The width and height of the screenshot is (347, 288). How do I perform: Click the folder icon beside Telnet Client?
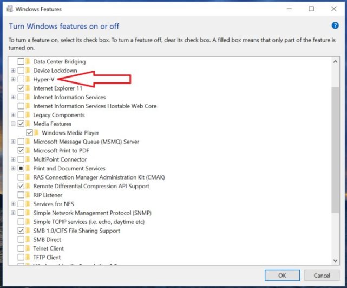pos(28,248)
